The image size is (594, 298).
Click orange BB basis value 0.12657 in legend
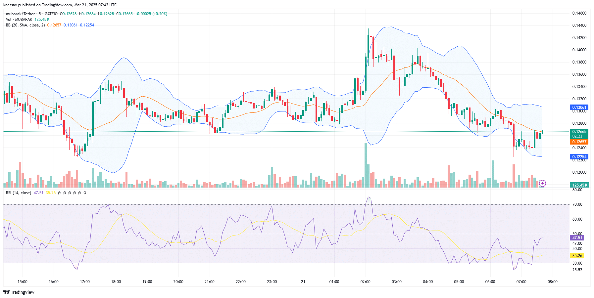(x=54, y=25)
